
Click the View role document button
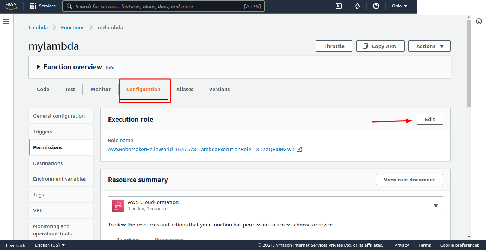click(409, 180)
